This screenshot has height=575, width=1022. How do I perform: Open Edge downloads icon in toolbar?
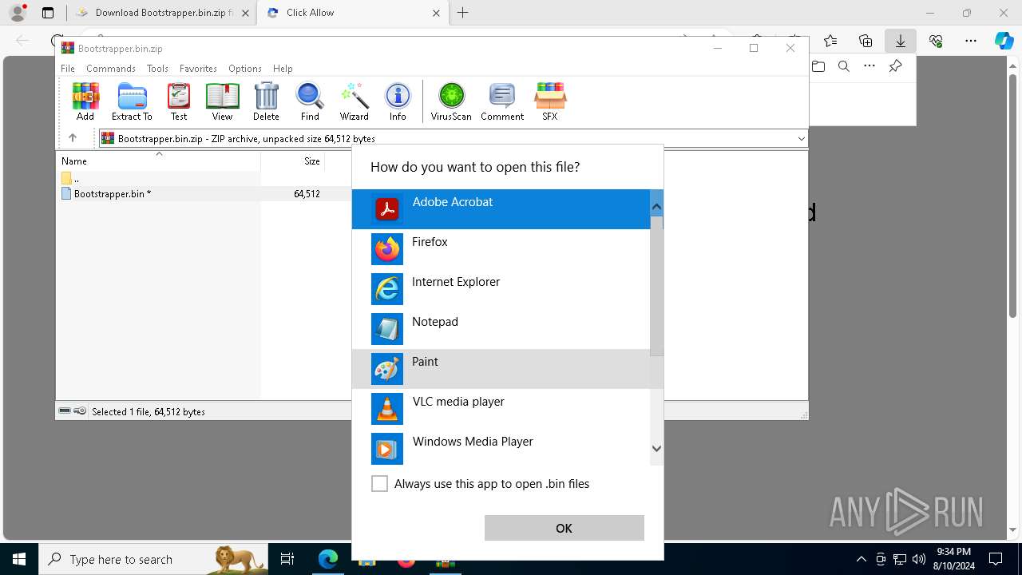tap(901, 41)
